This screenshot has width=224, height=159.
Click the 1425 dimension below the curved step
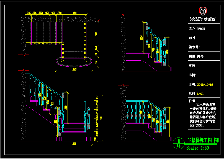[x=74, y=70]
